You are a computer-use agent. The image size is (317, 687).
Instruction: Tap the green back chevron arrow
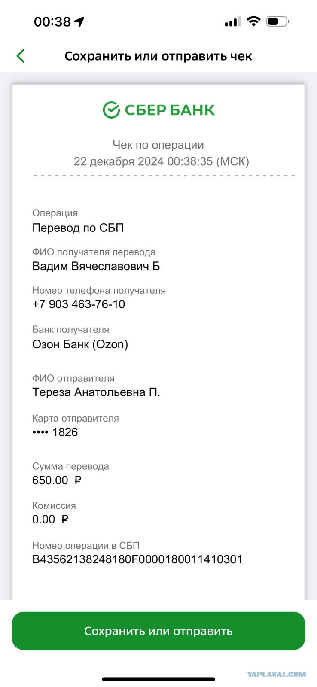coord(21,56)
